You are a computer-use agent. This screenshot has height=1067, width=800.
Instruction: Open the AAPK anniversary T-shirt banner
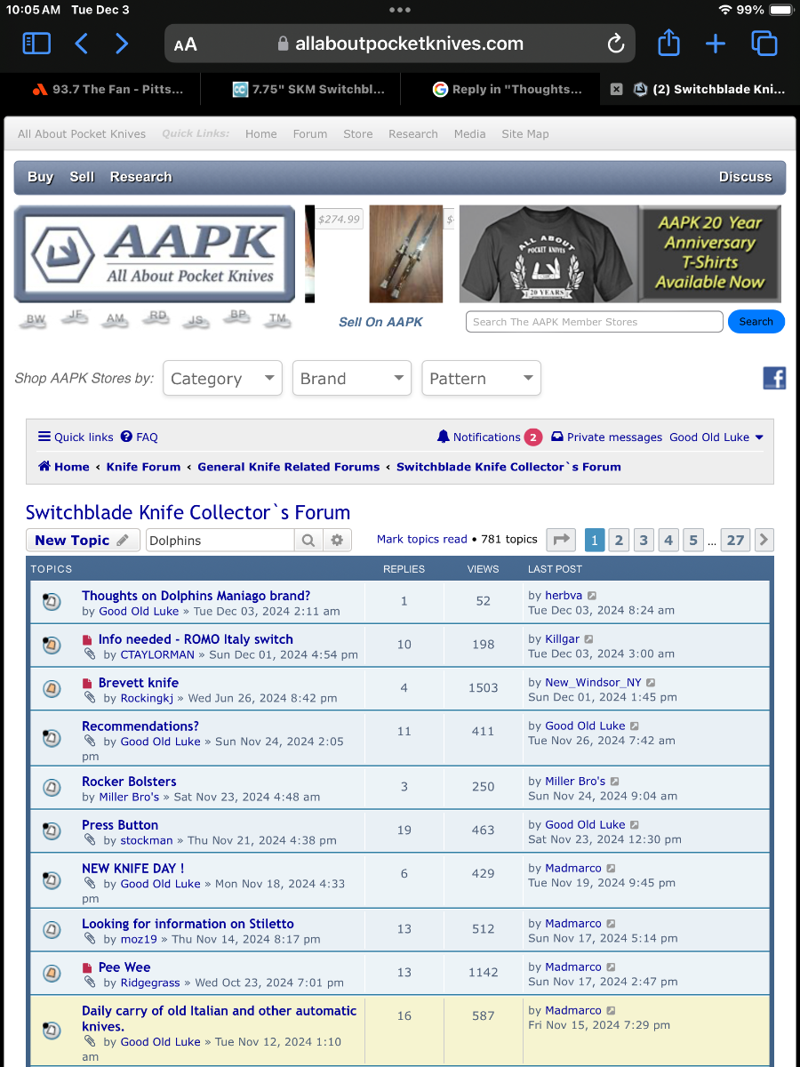(x=620, y=254)
